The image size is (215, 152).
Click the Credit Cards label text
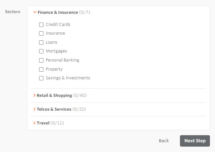coord(58,25)
